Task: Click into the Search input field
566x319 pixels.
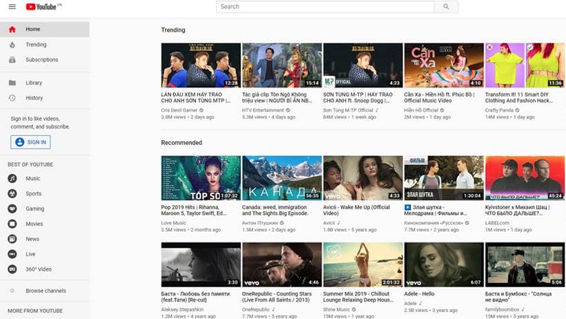Action: 325,7
